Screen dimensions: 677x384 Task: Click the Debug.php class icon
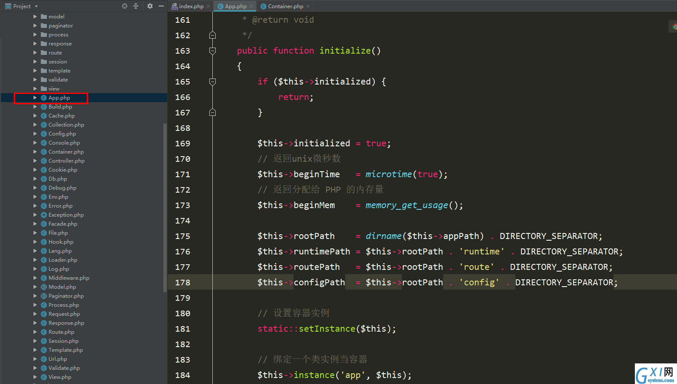pyautogui.click(x=44, y=188)
